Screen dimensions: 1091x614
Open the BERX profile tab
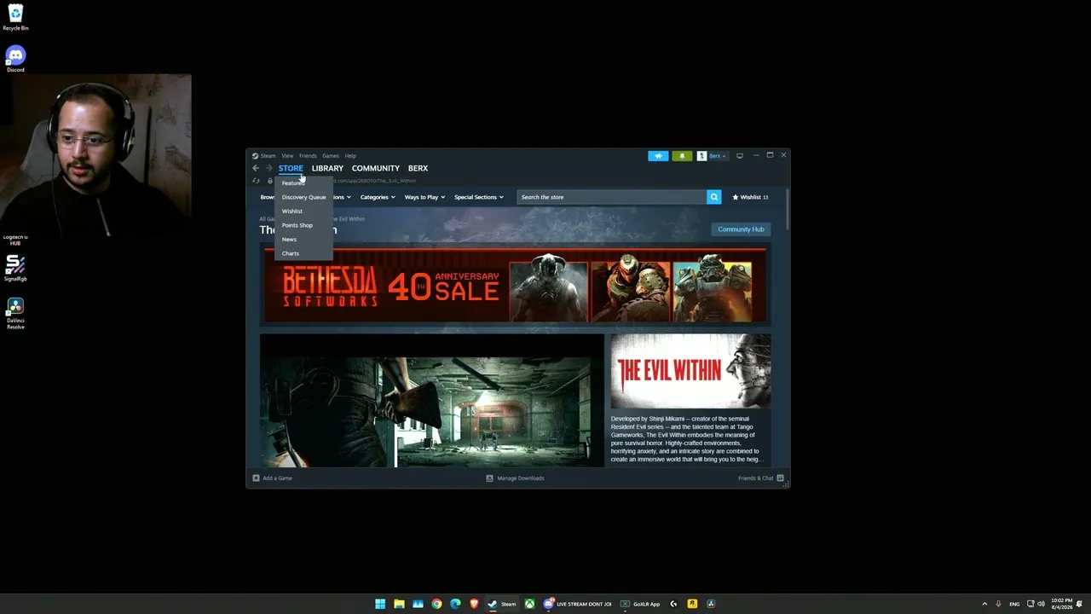click(418, 168)
